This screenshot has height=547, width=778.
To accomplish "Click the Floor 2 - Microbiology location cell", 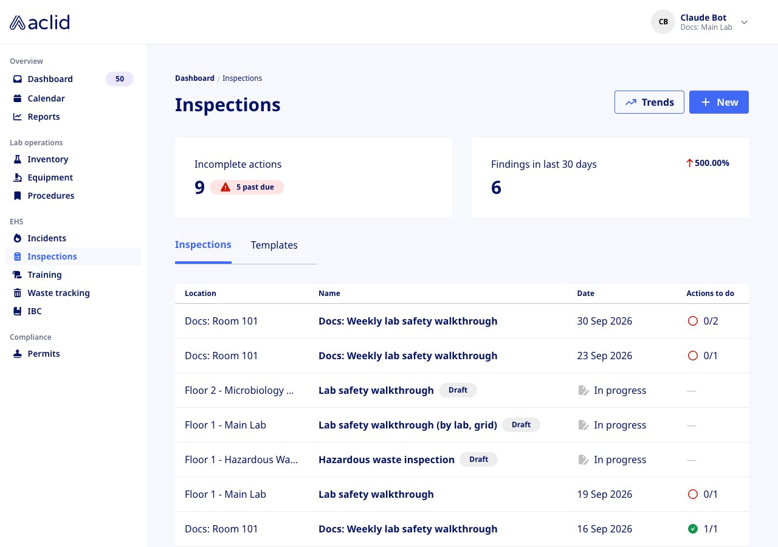I will coord(239,390).
